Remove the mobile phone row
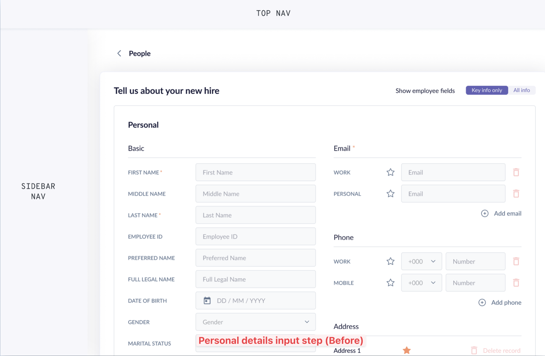545x356 pixels. click(x=516, y=283)
